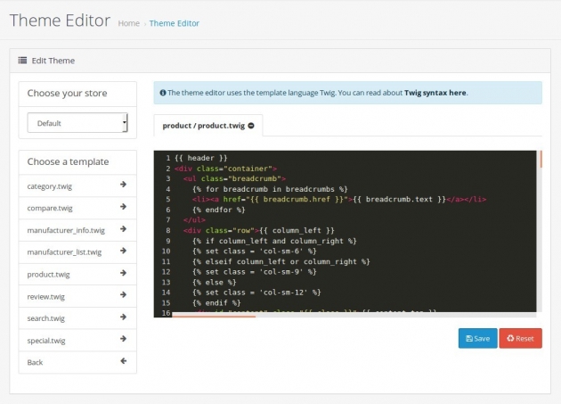Image resolution: width=561 pixels, height=404 pixels.
Task: Open the special.twig template
Action: (77, 340)
